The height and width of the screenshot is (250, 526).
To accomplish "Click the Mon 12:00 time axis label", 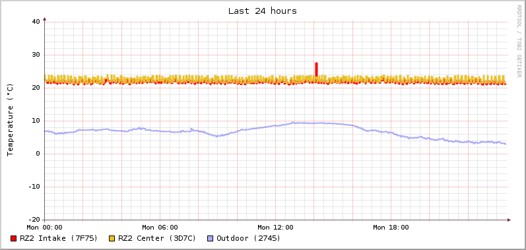I will (x=275, y=228).
